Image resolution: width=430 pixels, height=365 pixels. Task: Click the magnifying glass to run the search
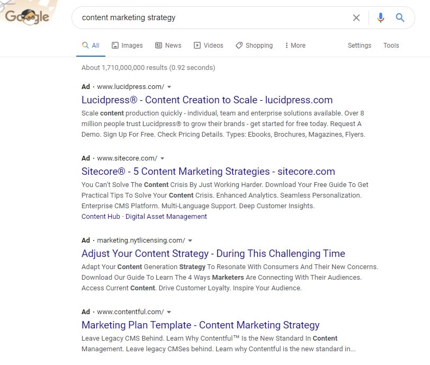[400, 17]
